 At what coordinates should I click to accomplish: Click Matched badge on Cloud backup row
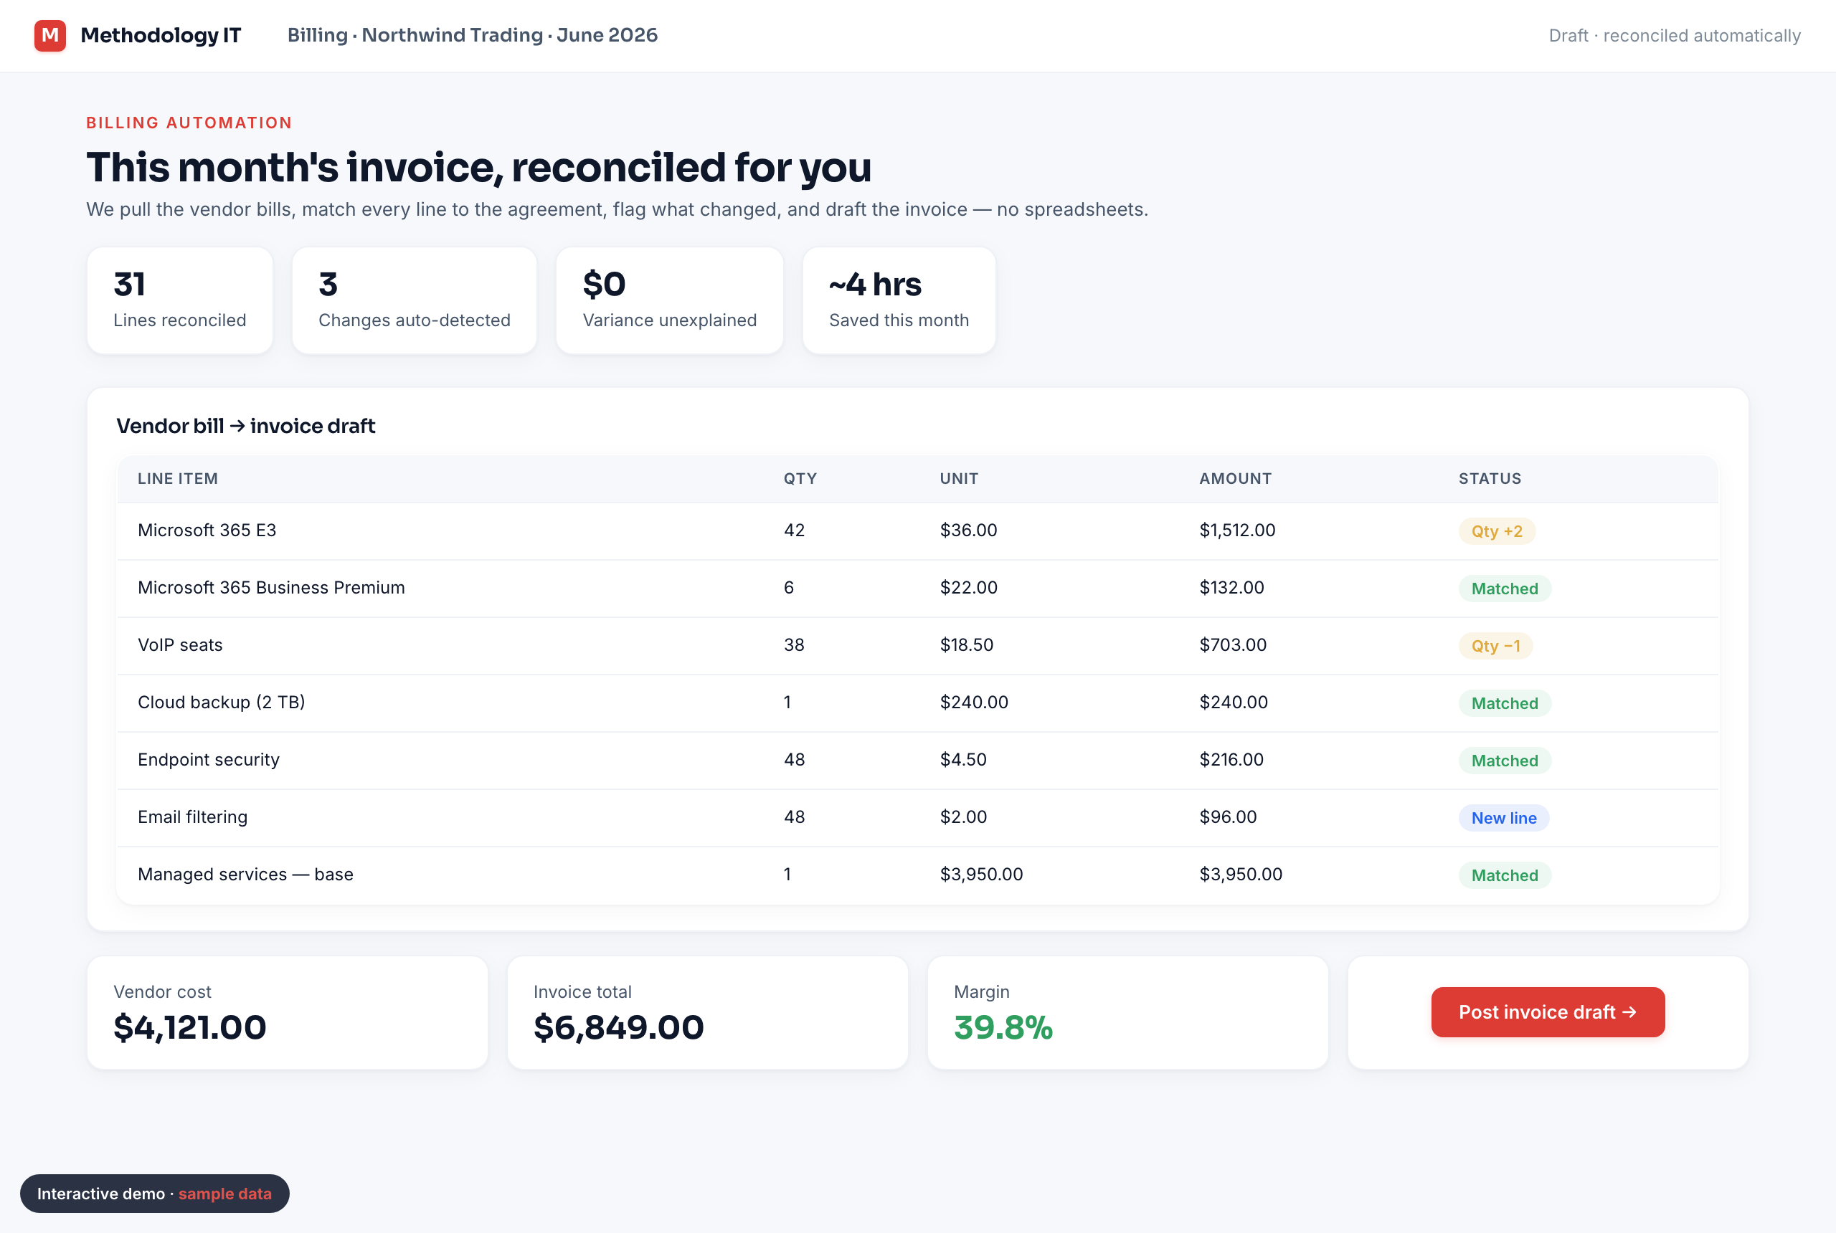(1505, 704)
